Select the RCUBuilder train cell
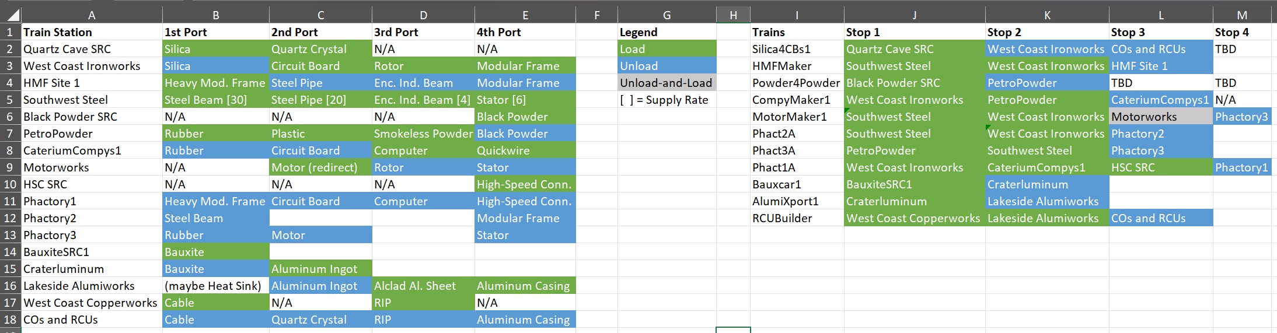 tap(797, 218)
